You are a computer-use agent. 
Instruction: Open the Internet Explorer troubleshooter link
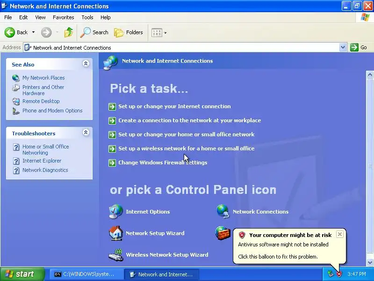pyautogui.click(x=42, y=161)
